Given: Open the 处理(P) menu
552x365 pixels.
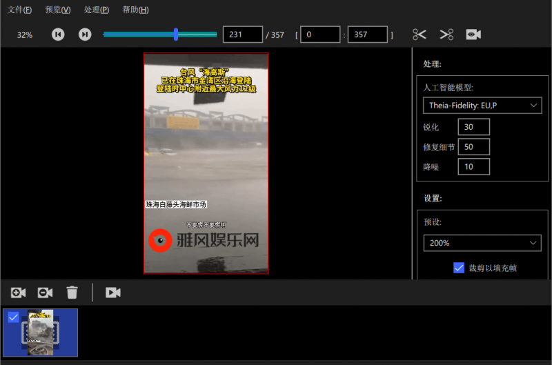Looking at the screenshot, I should click(x=96, y=10).
